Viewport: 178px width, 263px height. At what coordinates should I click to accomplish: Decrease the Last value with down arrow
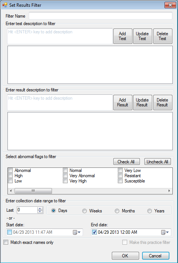(x=40, y=212)
